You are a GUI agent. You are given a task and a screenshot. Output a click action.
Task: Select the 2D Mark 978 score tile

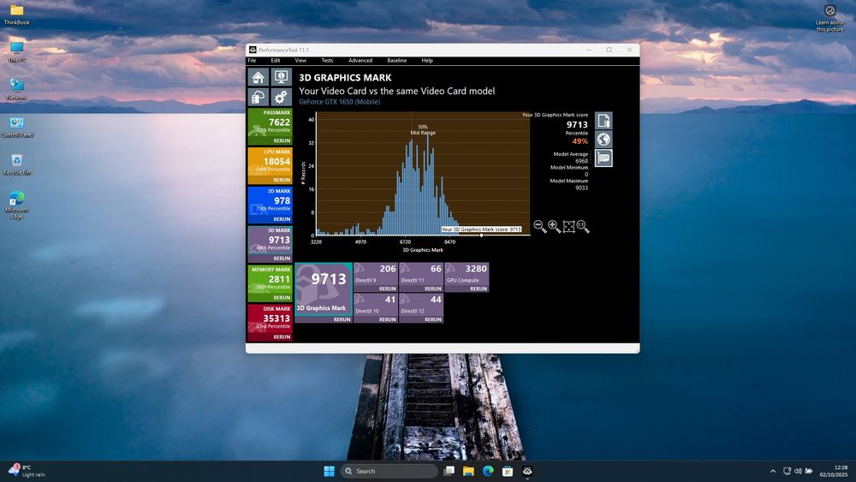point(270,201)
